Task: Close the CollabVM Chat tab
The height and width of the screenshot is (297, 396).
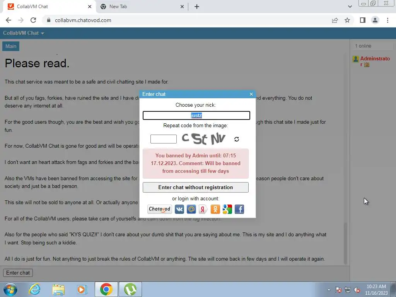Action: tap(90, 7)
